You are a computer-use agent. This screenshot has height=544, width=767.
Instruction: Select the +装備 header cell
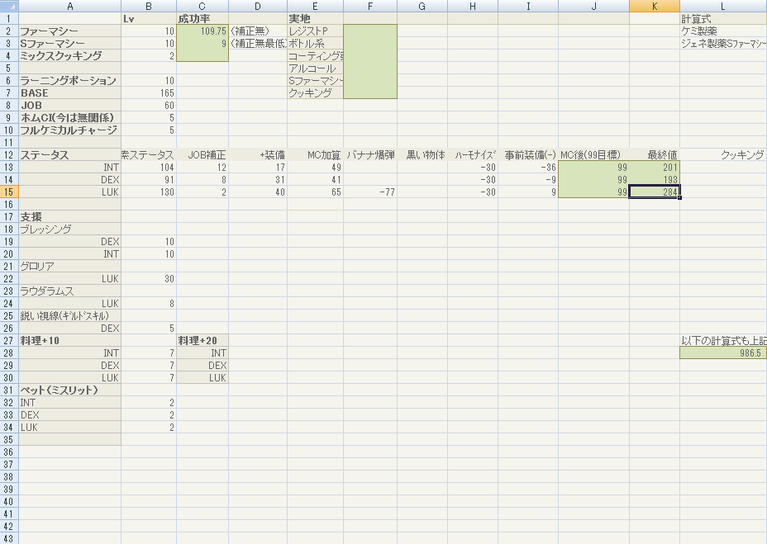[x=258, y=155]
